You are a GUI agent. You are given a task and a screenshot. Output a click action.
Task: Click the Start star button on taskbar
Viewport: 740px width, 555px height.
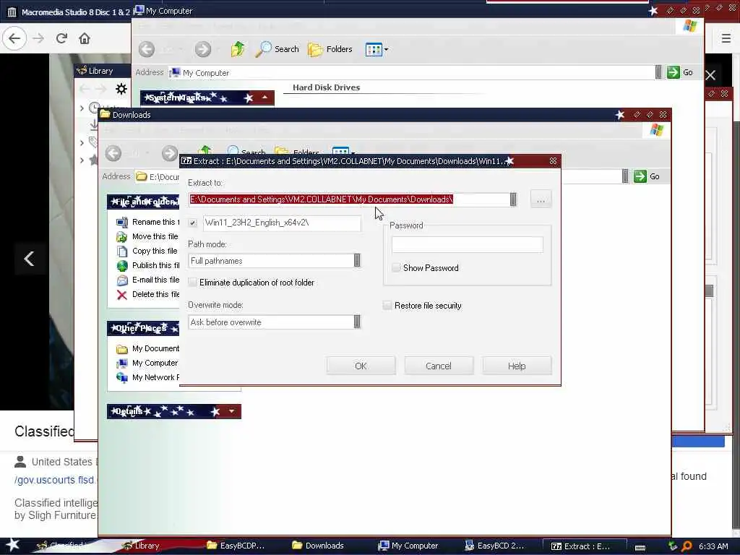point(13,545)
